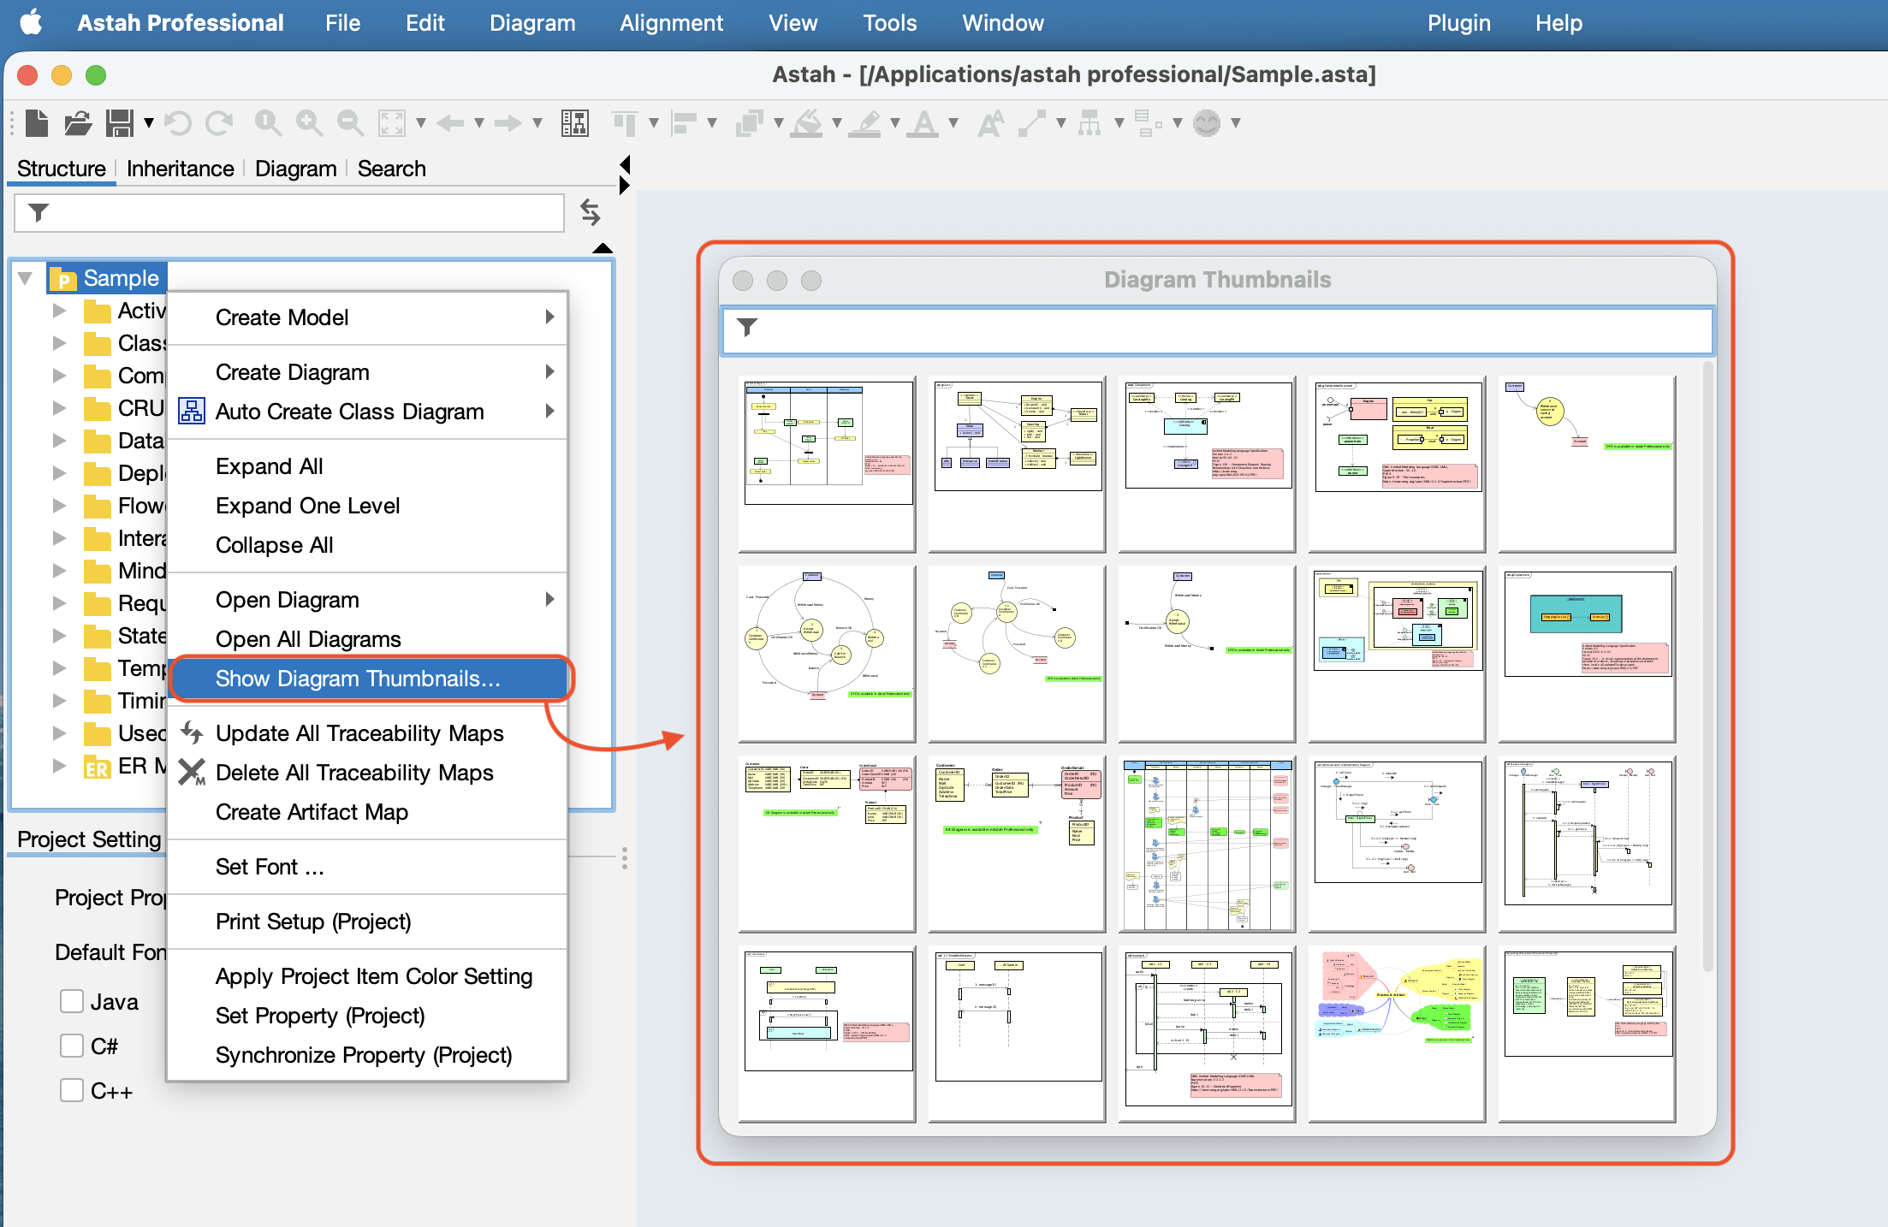Image resolution: width=1888 pixels, height=1227 pixels.
Task: Open the Tools menu
Action: coord(889,23)
